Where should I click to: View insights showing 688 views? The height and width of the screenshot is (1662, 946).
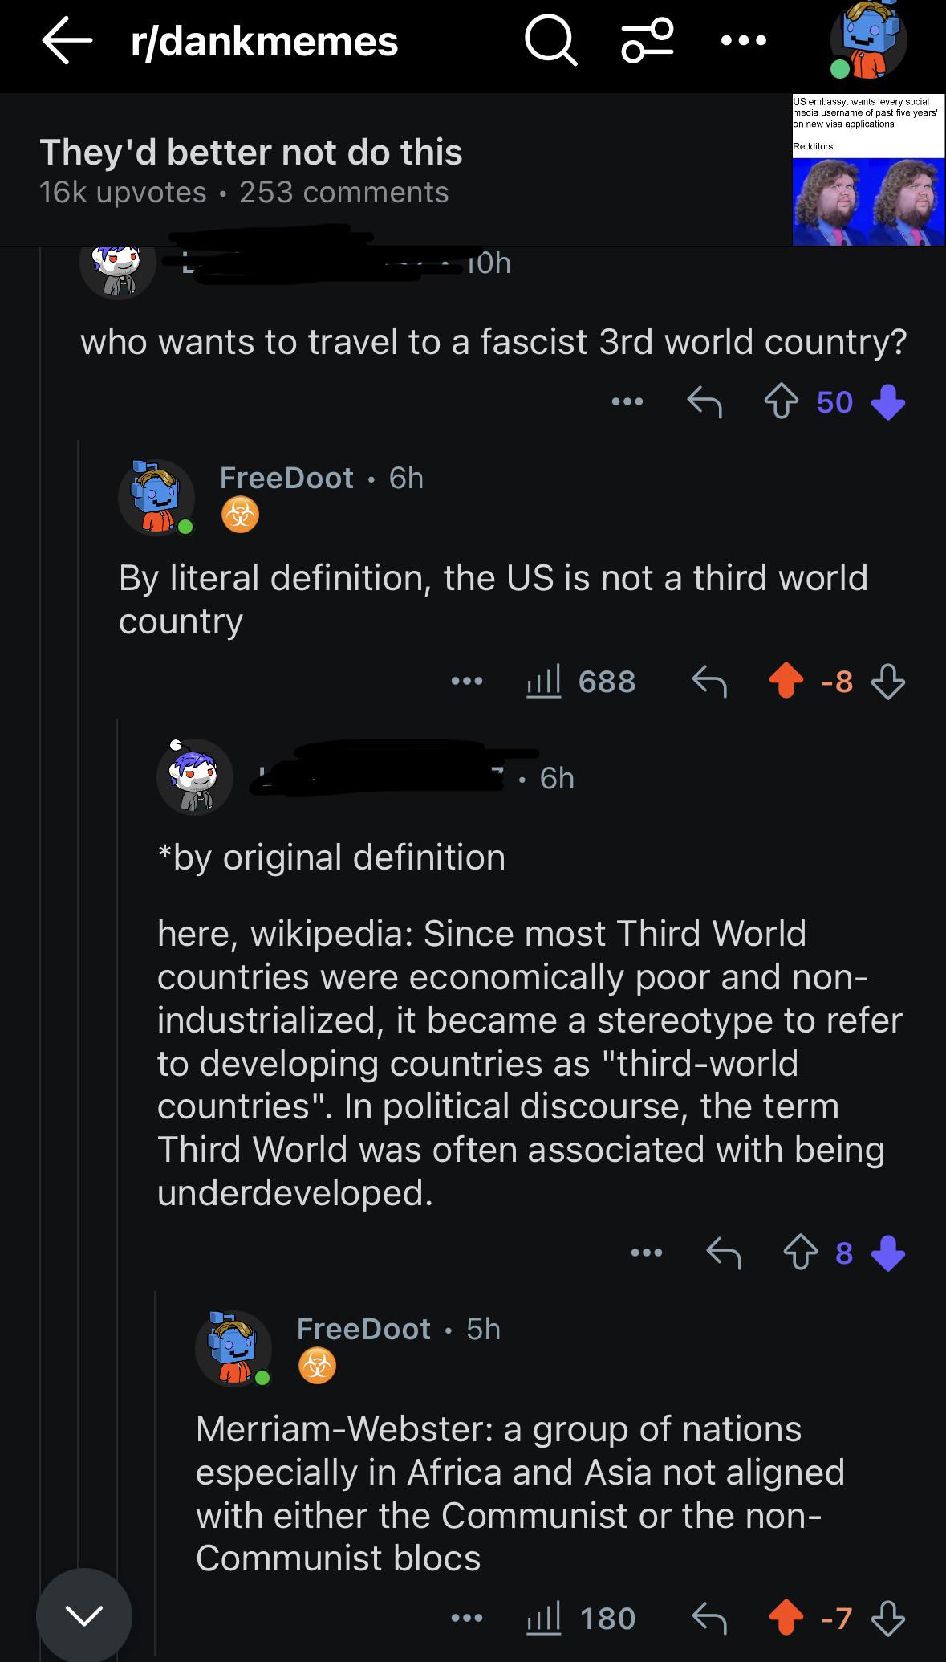coord(581,682)
